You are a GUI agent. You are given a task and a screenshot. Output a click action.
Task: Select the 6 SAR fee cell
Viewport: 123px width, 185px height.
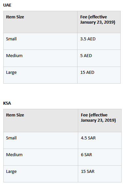(100, 157)
